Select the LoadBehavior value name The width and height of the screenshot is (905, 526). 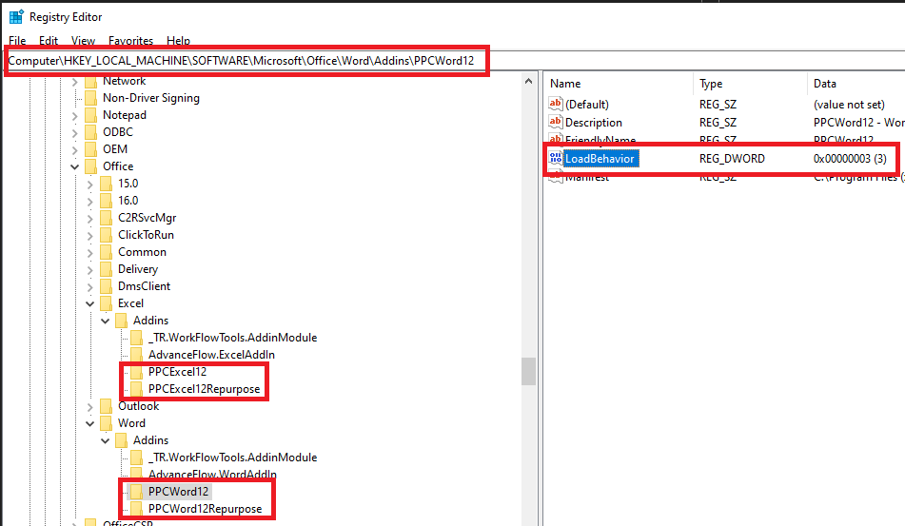pos(600,159)
